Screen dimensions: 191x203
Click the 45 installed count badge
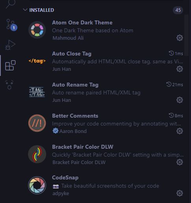pos(178,10)
